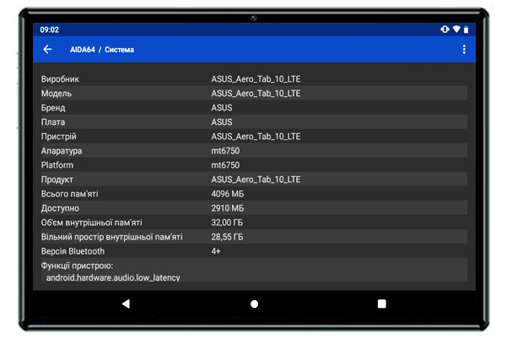
Task: Tap the Android back navigation triangle
Action: pos(126,304)
